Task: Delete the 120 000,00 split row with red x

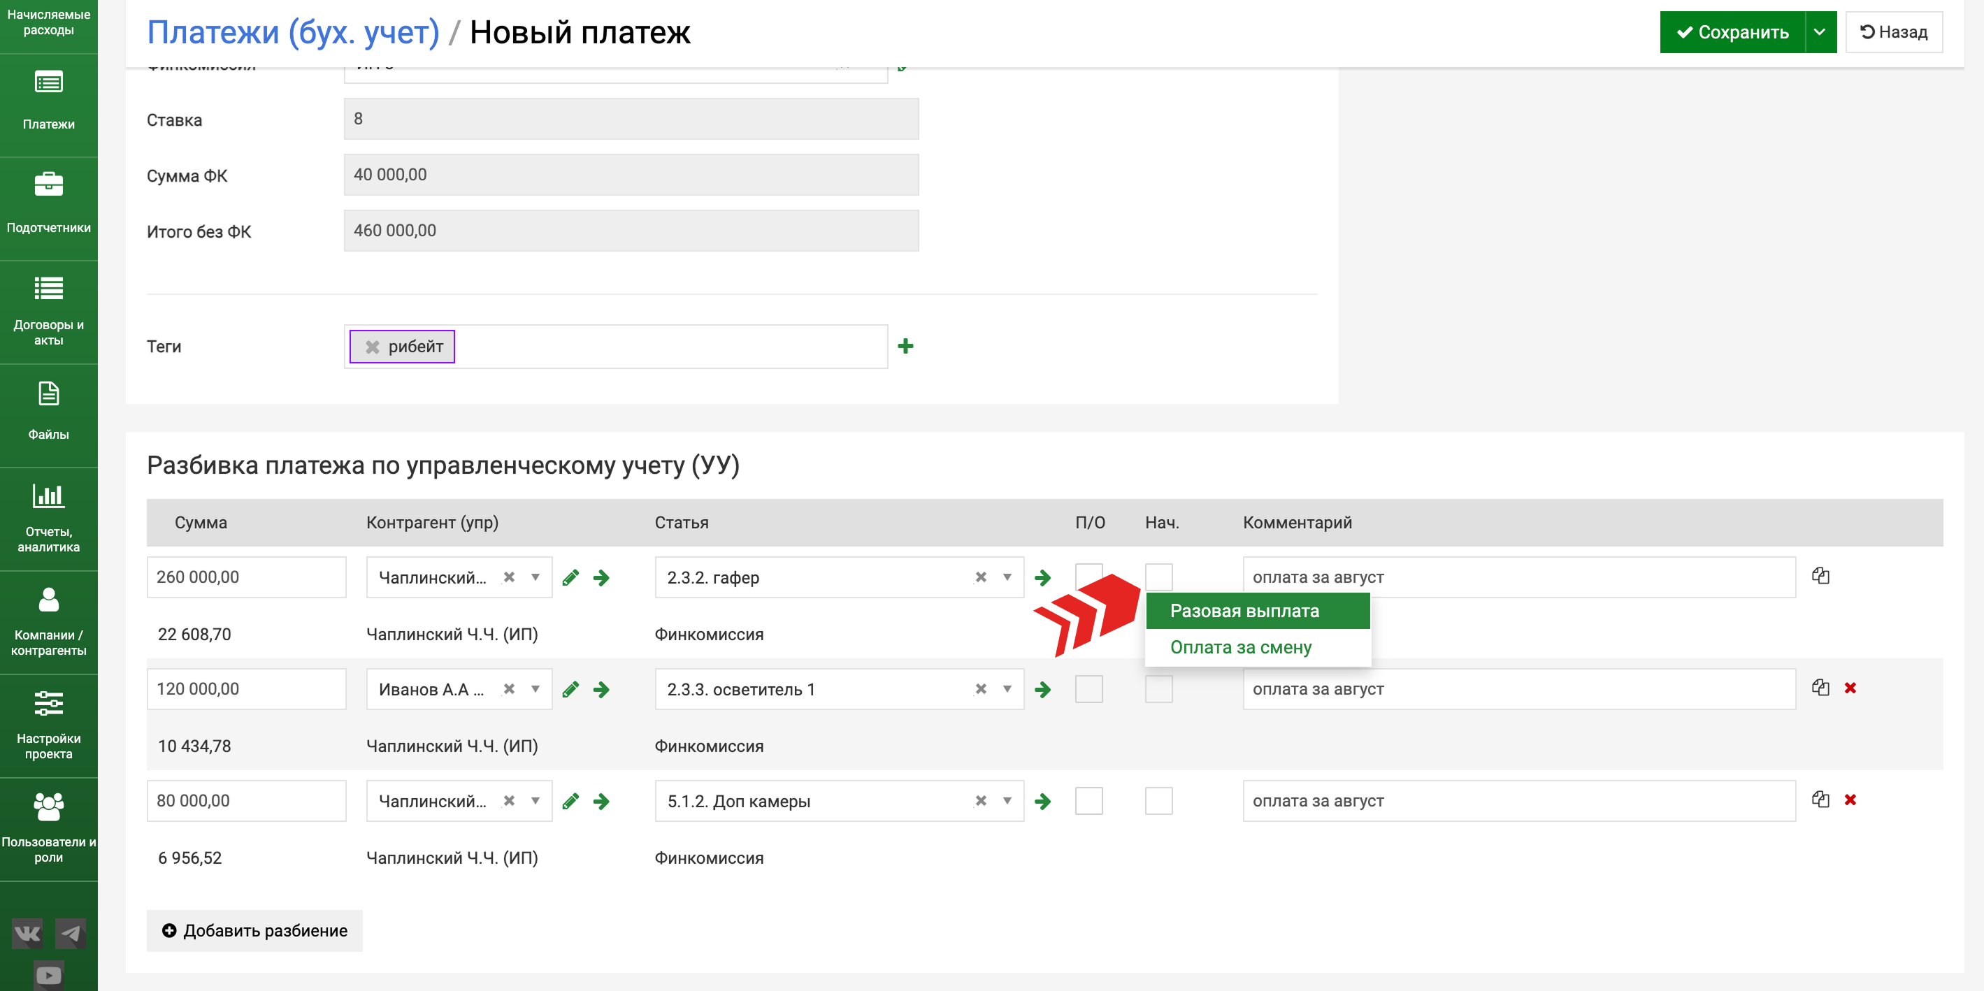Action: (1850, 688)
